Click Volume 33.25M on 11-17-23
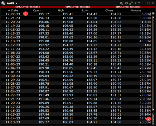The width and height of the screenshot is (156, 126). 145,107
